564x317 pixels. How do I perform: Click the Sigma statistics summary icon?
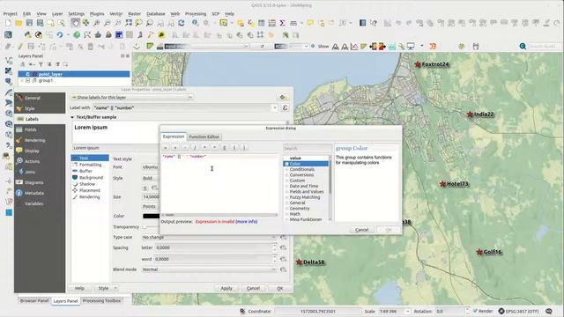pos(283,23)
